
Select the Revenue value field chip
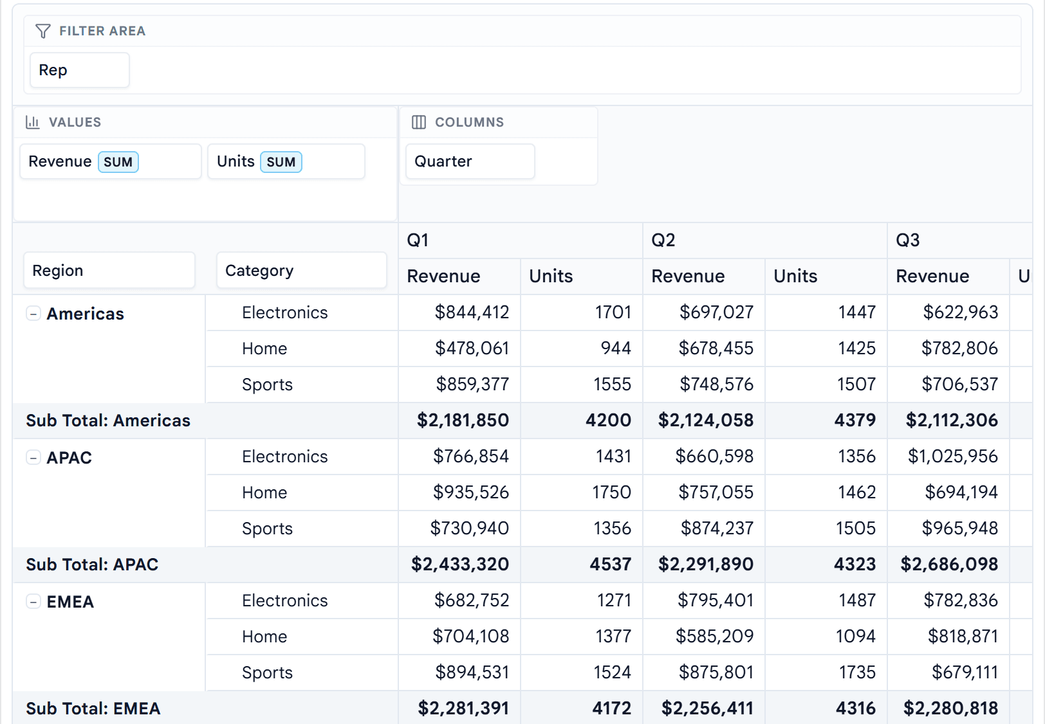click(x=111, y=161)
